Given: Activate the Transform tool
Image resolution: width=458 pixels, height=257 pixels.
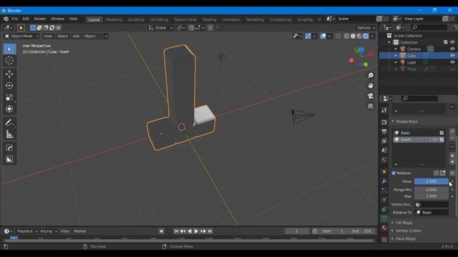Looking at the screenshot, I should 9,109.
